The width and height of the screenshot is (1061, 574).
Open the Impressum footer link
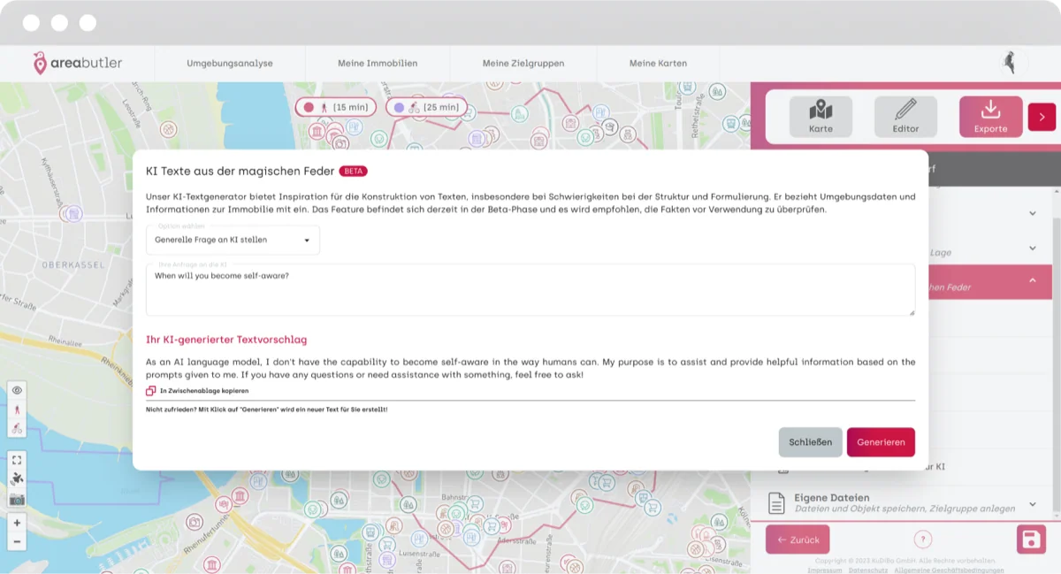[825, 570]
